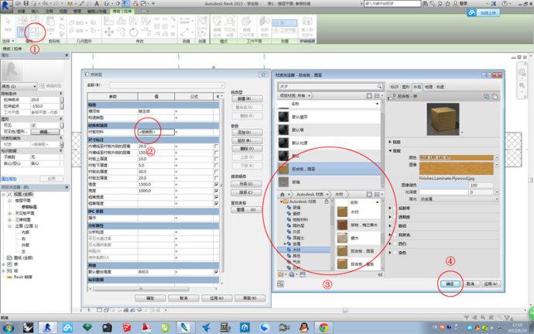Expand the 反射率 reflectivity section
534x334 pixels.
tap(390, 208)
